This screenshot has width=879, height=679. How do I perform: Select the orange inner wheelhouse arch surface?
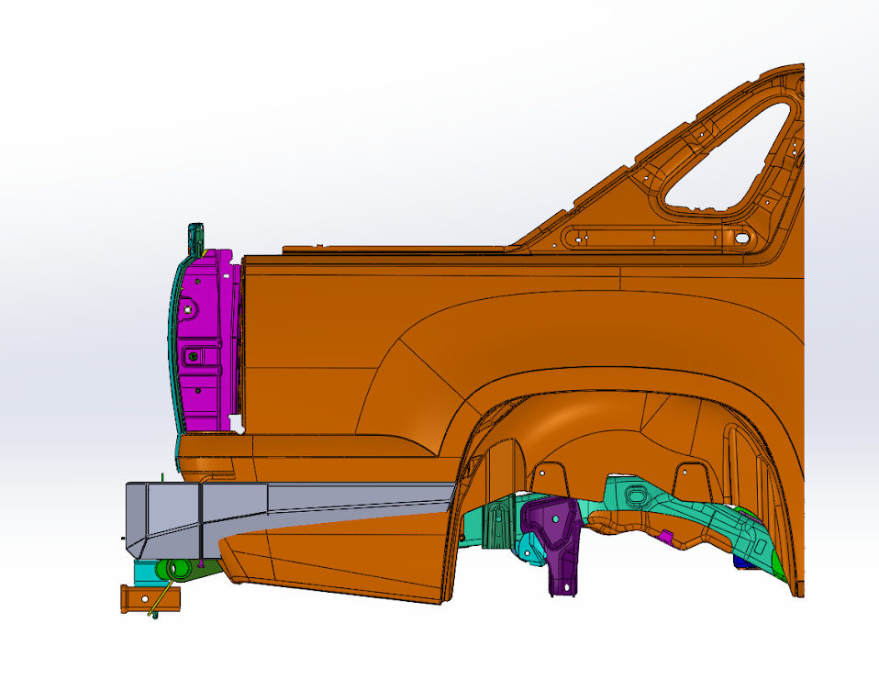click(587, 431)
